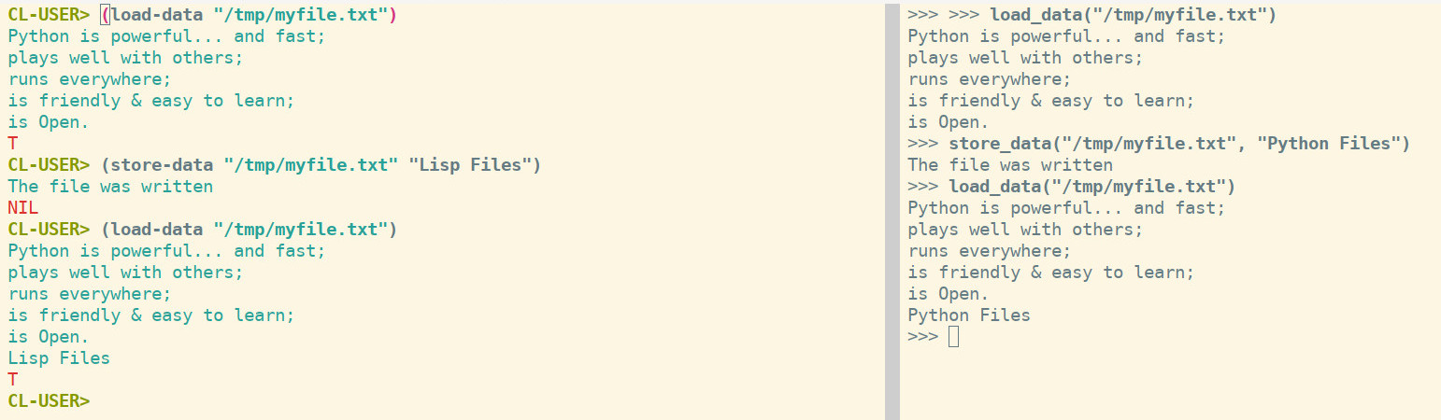
Task: Click "The file was written" in the Lisp pane
Action: coord(110,187)
